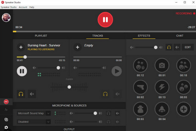Mute the effects panel output

coord(177,47)
